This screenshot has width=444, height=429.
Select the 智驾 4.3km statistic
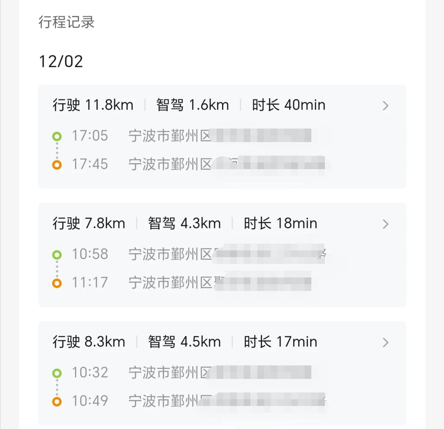pyautogui.click(x=184, y=224)
